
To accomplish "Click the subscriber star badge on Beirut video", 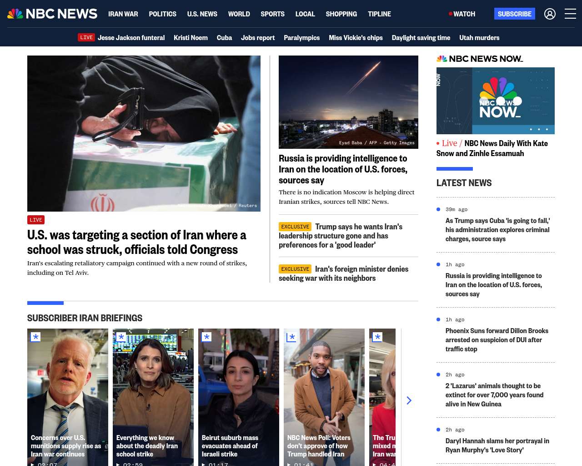I will point(206,337).
